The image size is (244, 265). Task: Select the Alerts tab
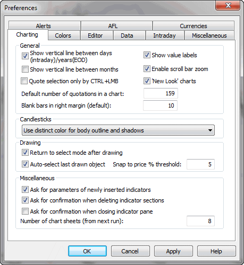(x=44, y=26)
